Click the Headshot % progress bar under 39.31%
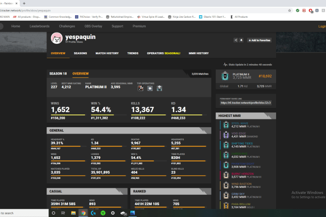Screen dimensions: 326x217 (x=68, y=146)
